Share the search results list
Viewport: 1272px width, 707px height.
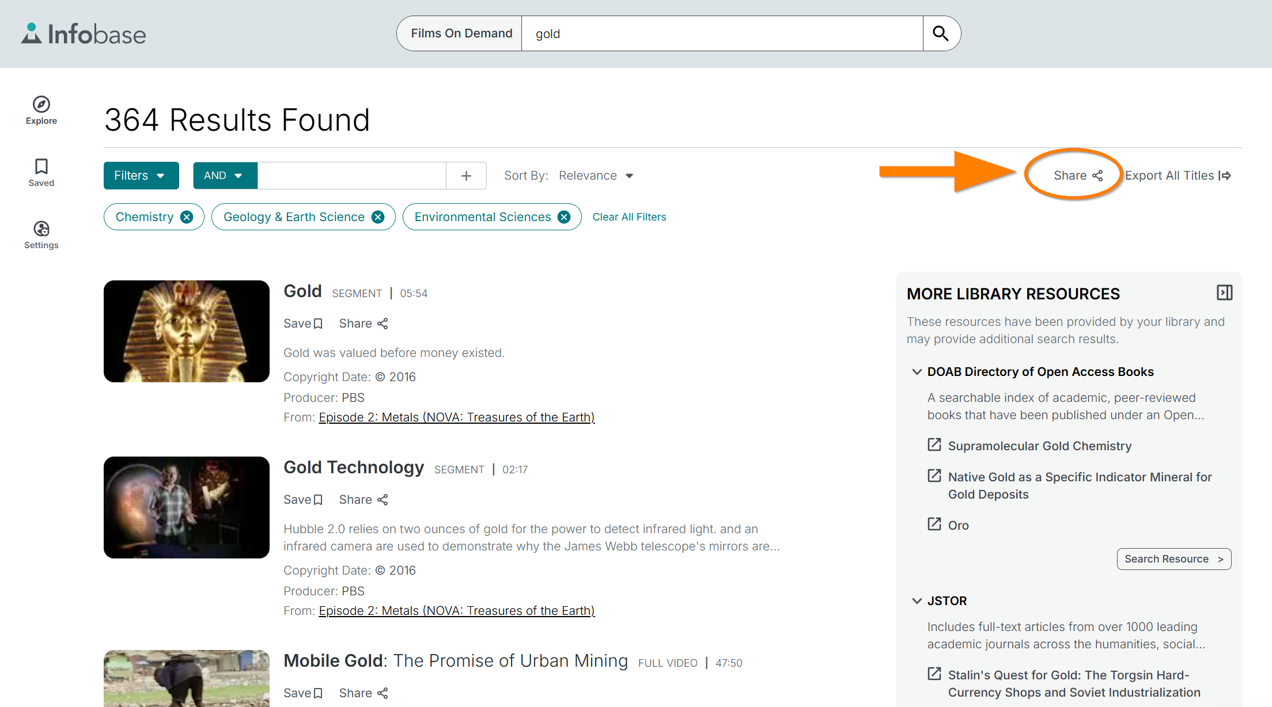coord(1078,176)
